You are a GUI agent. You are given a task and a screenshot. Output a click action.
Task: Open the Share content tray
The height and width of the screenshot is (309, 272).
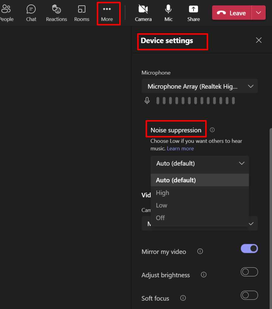(193, 13)
